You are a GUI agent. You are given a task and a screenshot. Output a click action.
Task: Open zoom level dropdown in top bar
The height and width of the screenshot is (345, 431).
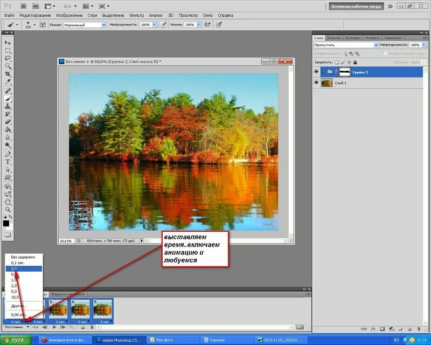75,6
